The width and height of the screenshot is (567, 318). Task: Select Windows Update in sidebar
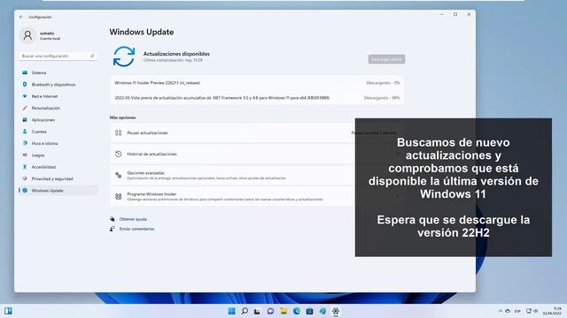pos(58,191)
